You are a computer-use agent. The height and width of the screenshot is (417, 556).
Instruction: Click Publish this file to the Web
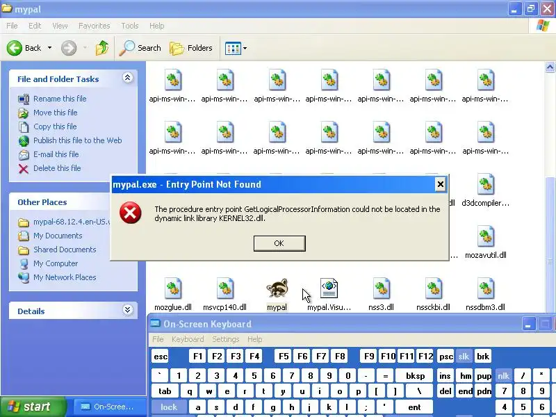[x=78, y=140]
